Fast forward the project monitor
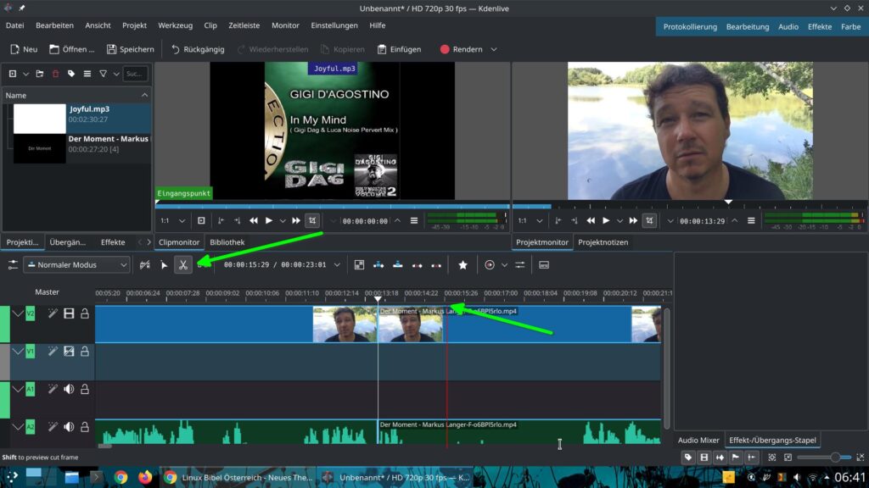This screenshot has width=869, height=488. point(633,221)
